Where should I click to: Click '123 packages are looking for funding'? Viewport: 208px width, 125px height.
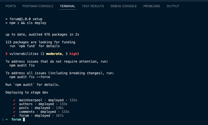tap(40, 42)
